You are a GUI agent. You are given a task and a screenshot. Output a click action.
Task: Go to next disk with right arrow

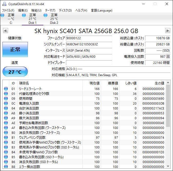click(x=168, y=31)
